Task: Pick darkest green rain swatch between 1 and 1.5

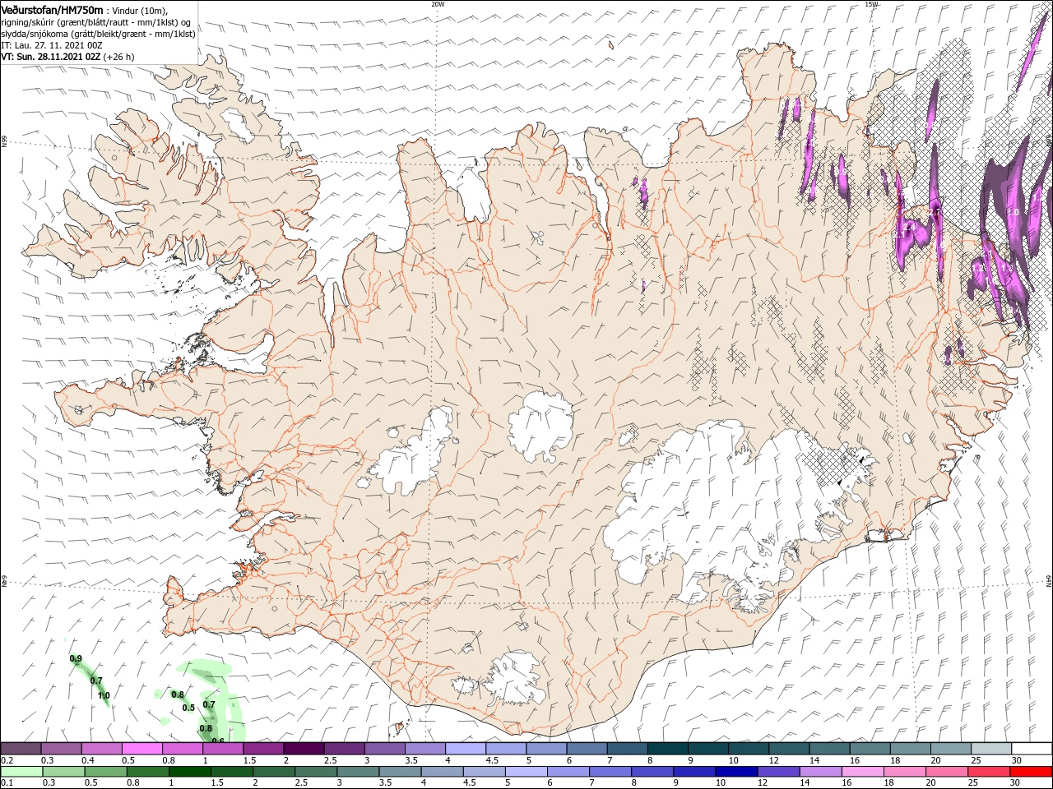Action: (190, 772)
